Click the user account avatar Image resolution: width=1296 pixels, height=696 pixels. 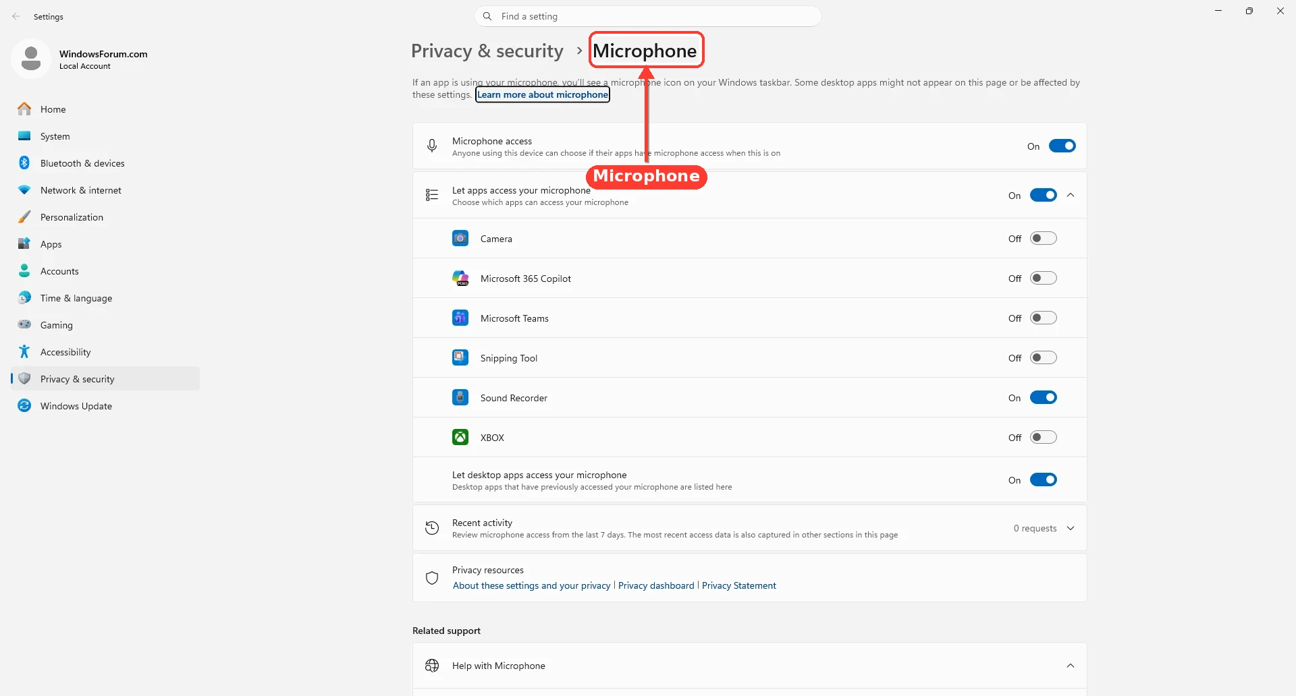point(31,59)
